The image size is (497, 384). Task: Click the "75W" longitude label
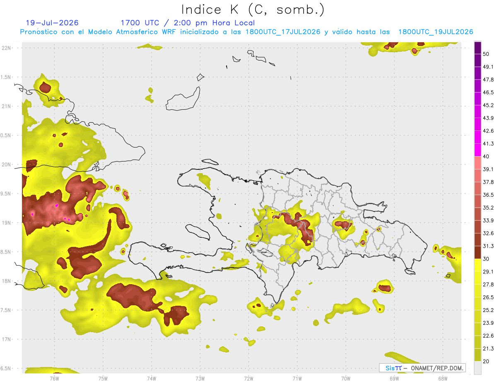(x=103, y=379)
